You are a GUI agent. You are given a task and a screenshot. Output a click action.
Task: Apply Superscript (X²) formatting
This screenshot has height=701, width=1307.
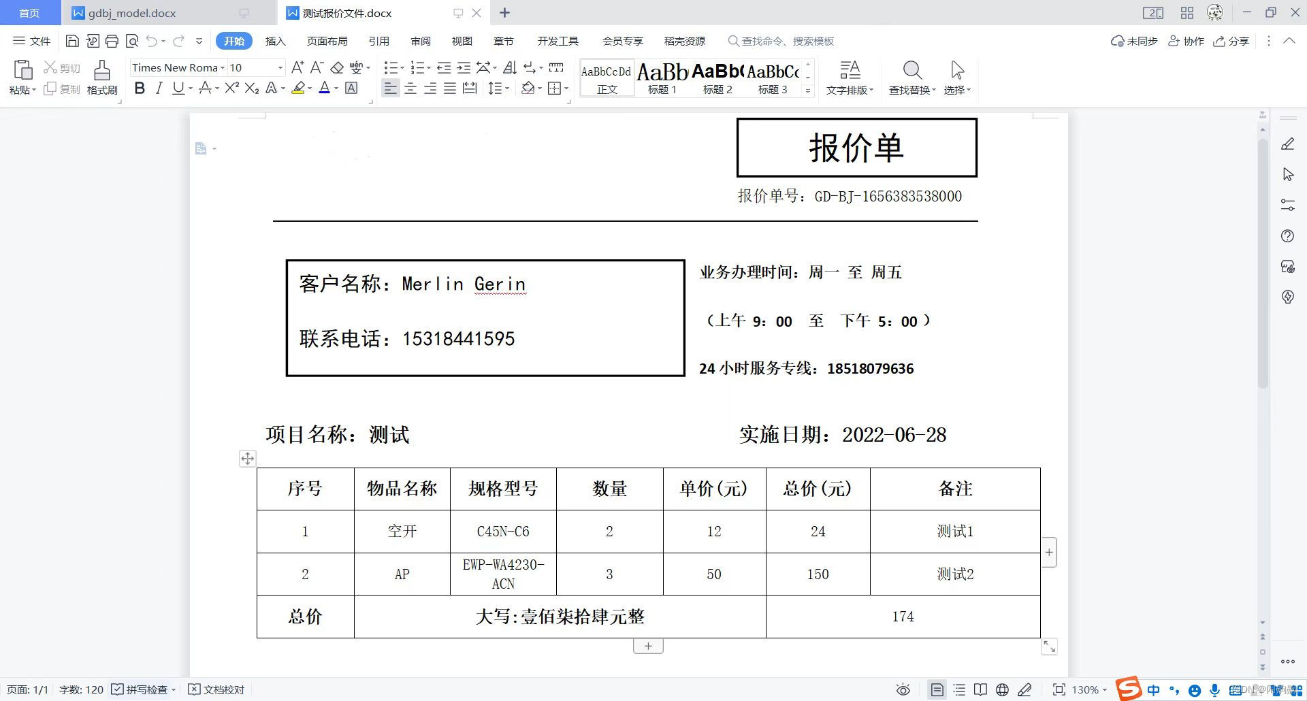pyautogui.click(x=231, y=88)
